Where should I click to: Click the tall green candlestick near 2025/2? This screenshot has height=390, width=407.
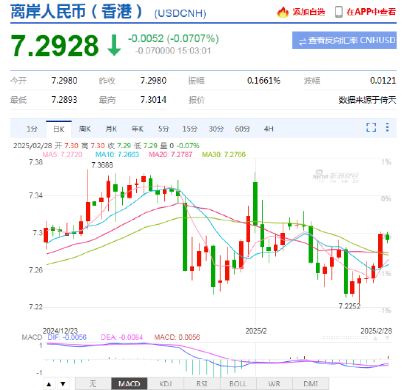pyautogui.click(x=255, y=204)
